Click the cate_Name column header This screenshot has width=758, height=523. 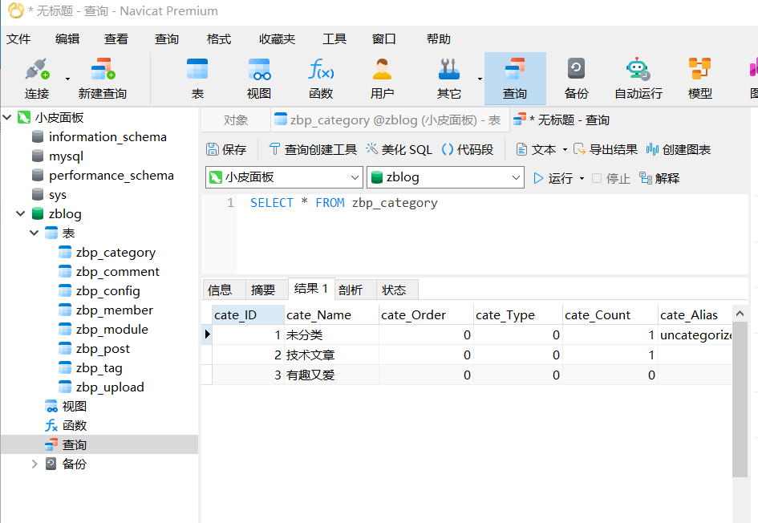click(x=331, y=314)
